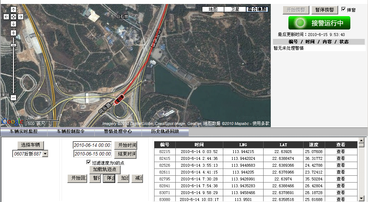Click the map zoom slider handle
The width and height of the screenshot is (368, 202).
pyautogui.click(x=13, y=44)
